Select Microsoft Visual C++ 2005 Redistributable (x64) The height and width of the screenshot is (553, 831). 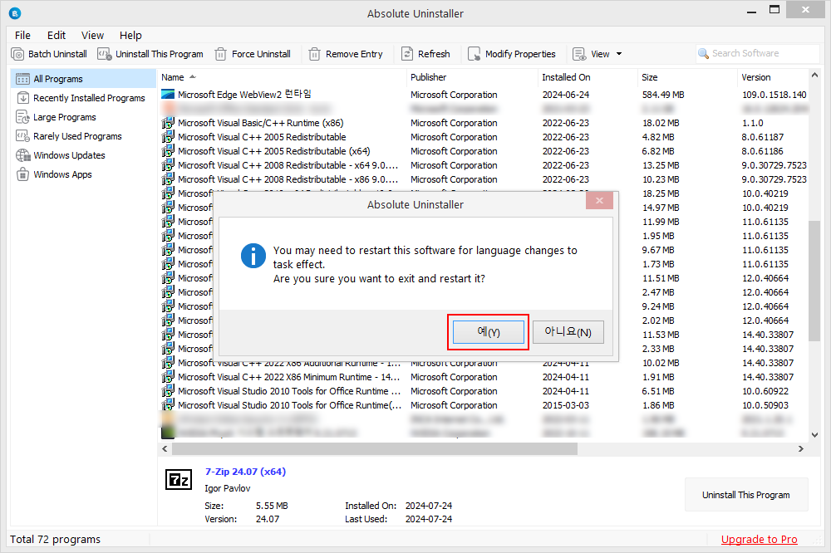pos(484,151)
